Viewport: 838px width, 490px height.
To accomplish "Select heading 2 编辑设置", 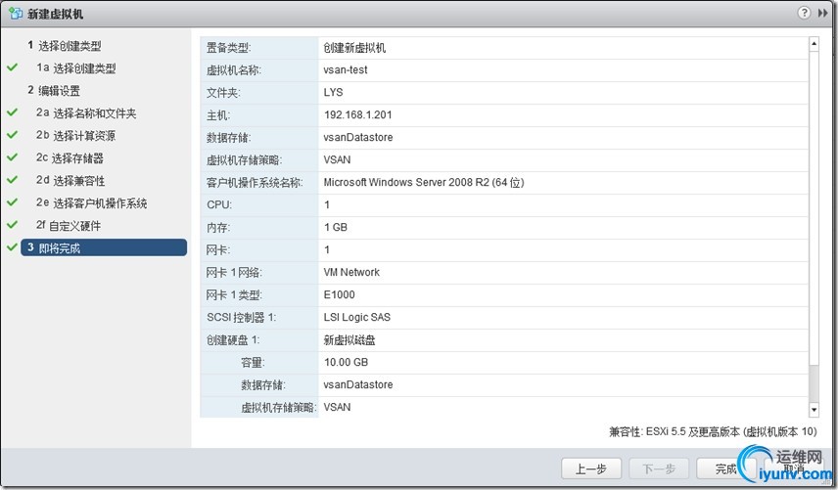I will pos(54,91).
